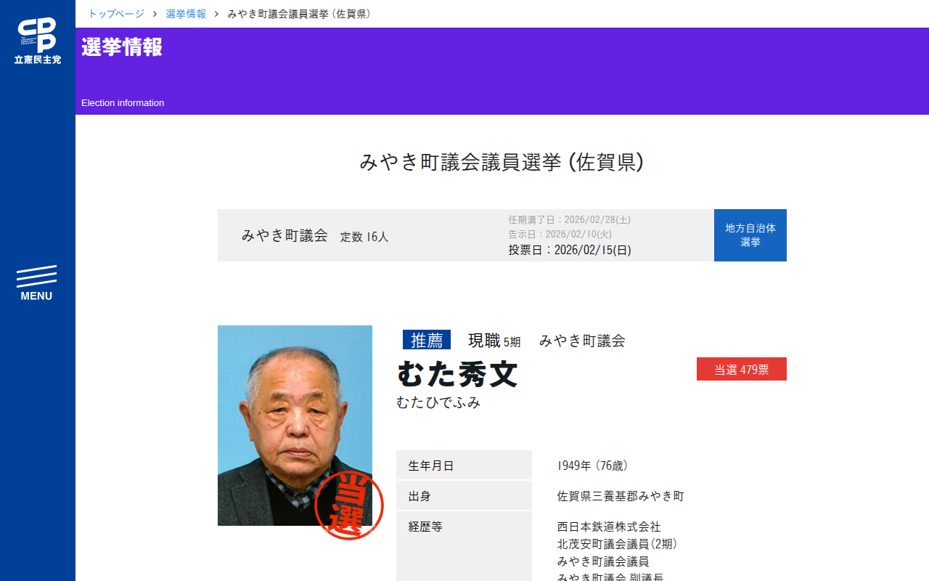Click 佐賀県三養基郡みやき町 value
929x581 pixels.
pyautogui.click(x=621, y=496)
